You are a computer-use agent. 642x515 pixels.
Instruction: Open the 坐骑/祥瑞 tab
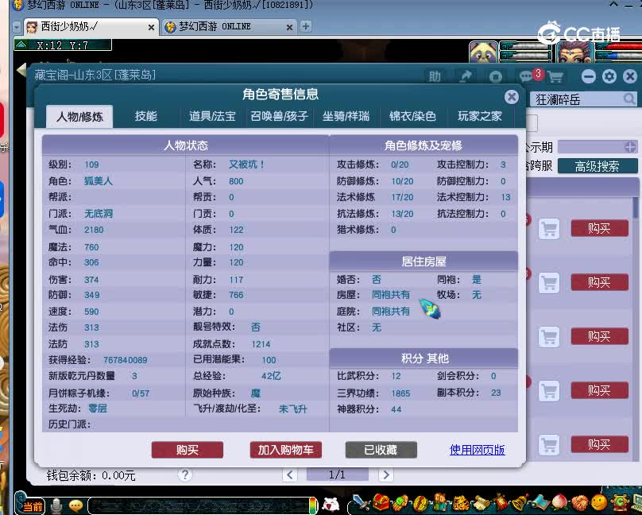[346, 116]
